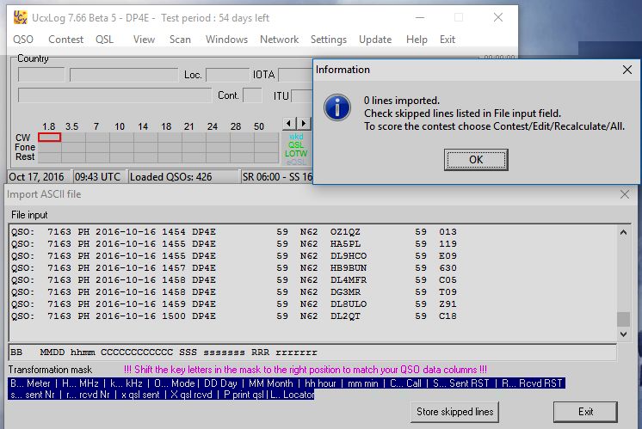Image resolution: width=642 pixels, height=429 pixels.
Task: Select the HA5PL QSO line
Action: 234,244
